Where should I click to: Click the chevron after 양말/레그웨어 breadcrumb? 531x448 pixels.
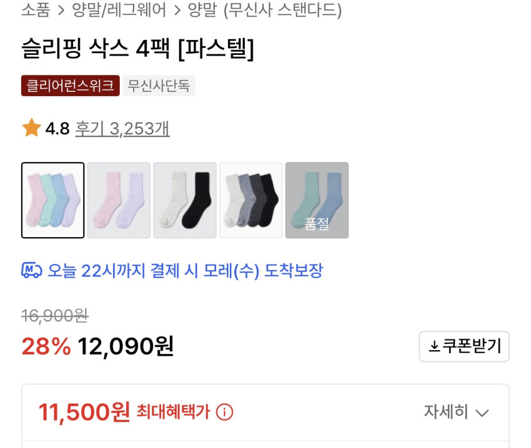click(x=177, y=10)
